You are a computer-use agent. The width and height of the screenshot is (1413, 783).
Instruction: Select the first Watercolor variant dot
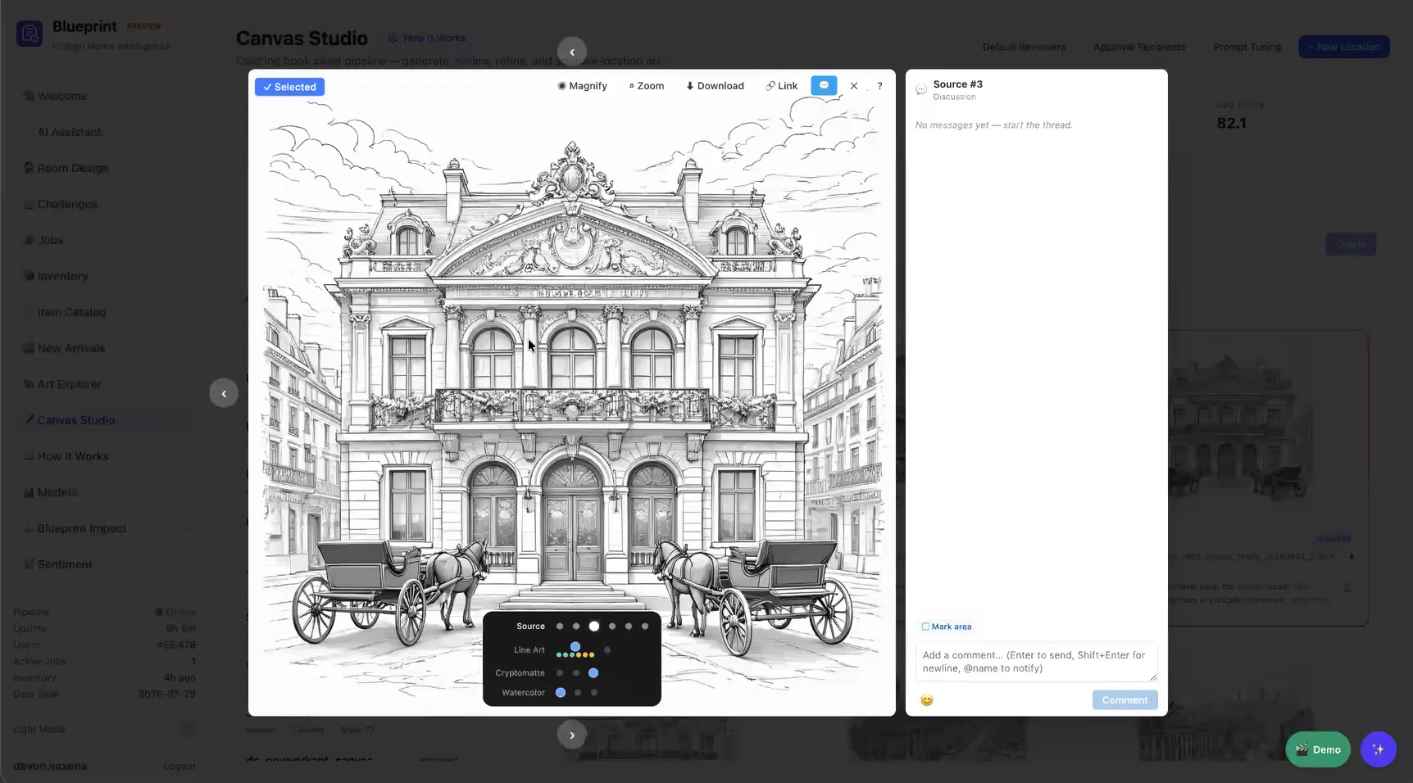tap(561, 693)
